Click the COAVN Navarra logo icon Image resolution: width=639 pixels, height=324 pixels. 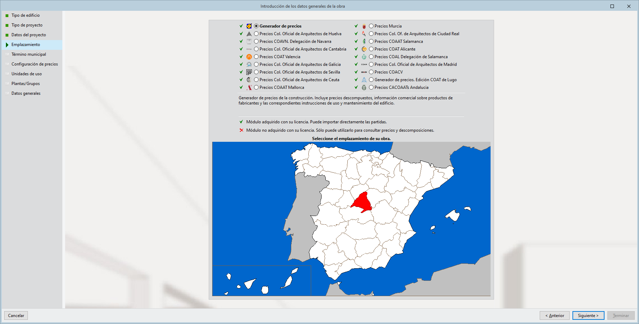coord(249,41)
